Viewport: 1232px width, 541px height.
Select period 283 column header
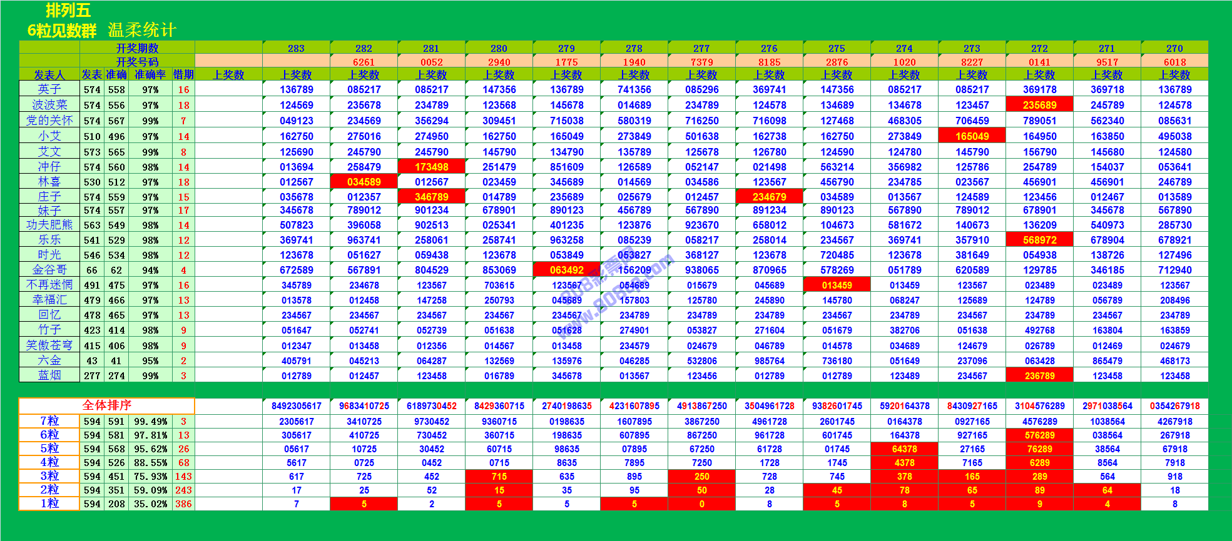296,48
